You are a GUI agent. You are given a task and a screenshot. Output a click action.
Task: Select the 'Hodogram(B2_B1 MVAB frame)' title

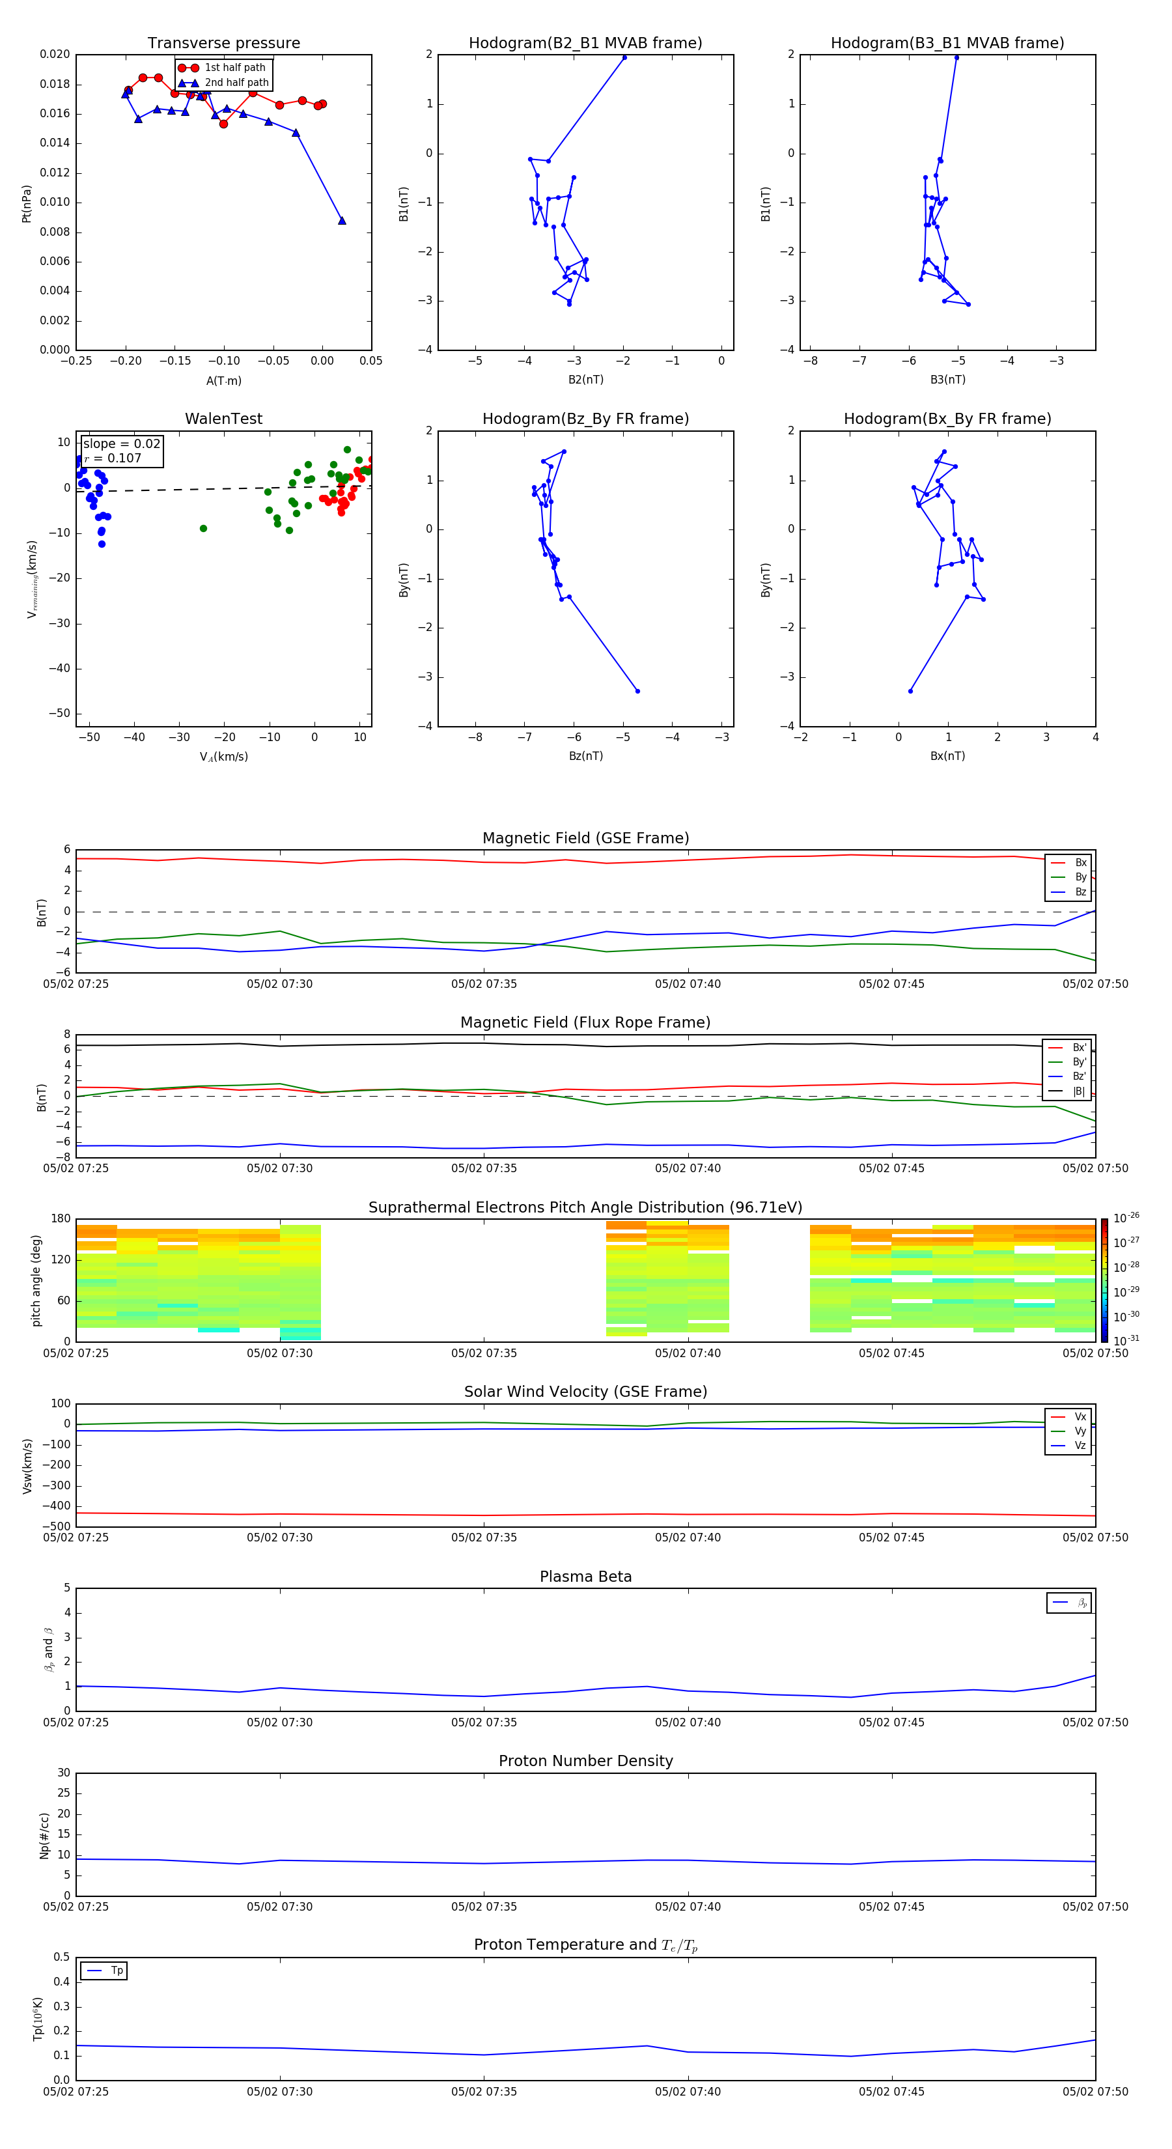[585, 44]
